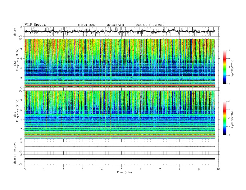This screenshot has width=246, height=190.
Task: Click the "station=ATH" header label
Action: (115, 25)
